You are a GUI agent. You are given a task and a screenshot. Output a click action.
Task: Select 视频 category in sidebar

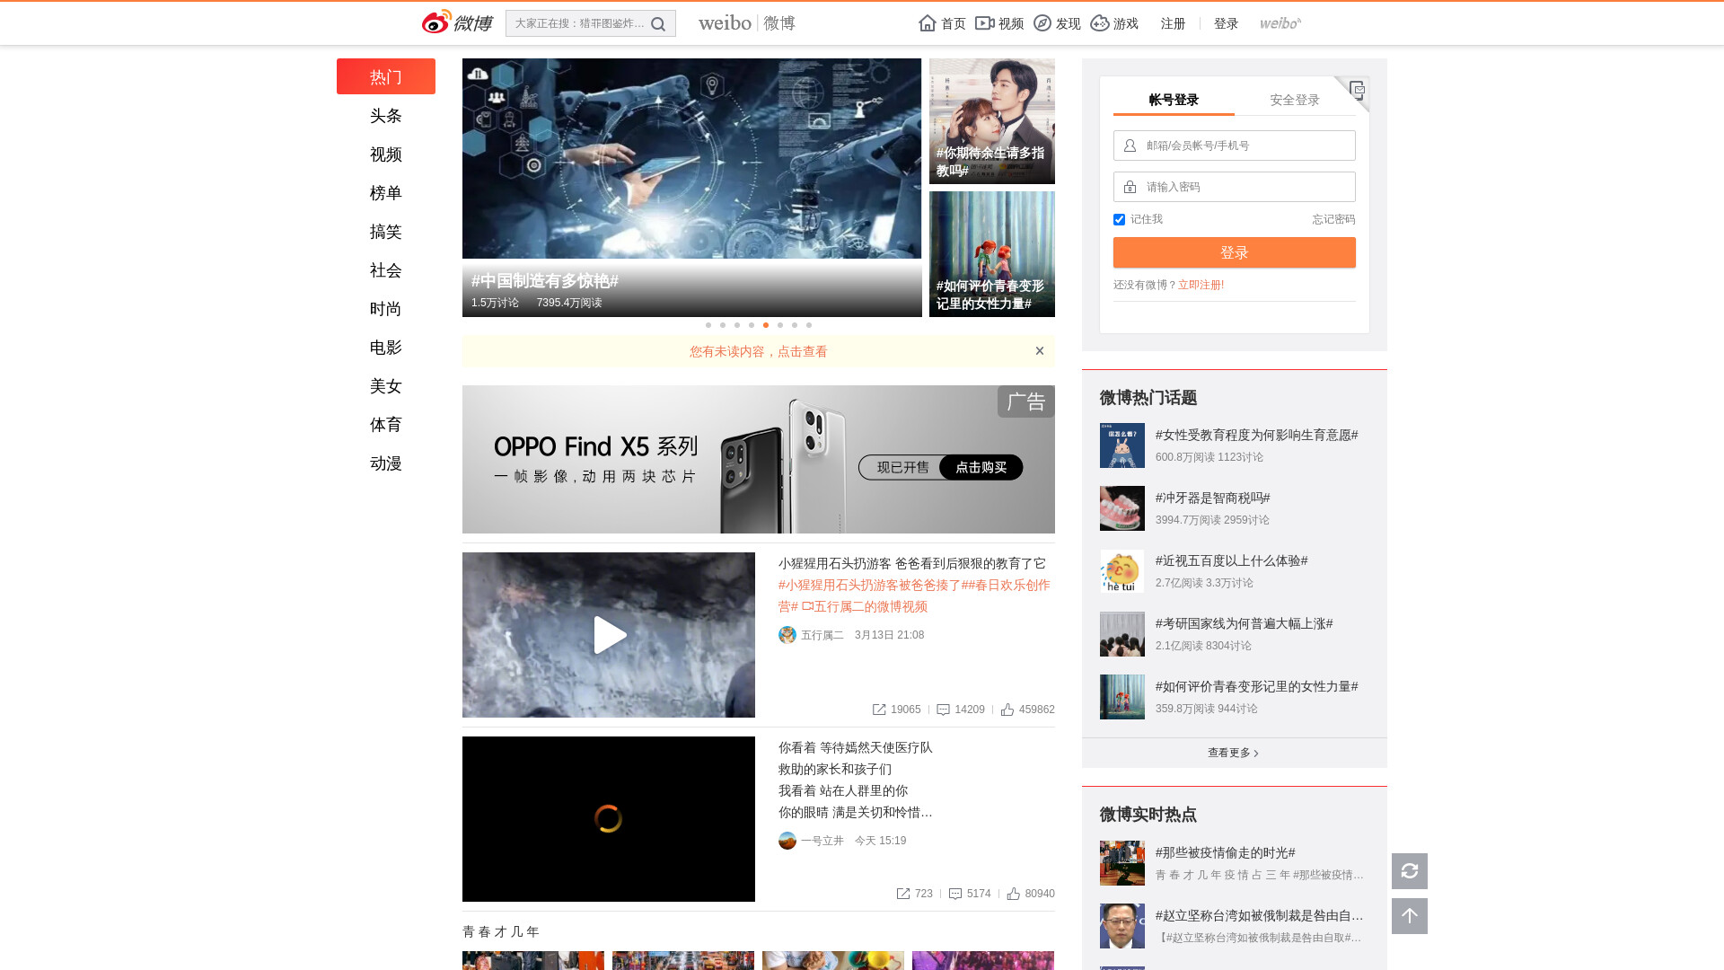[x=386, y=154]
